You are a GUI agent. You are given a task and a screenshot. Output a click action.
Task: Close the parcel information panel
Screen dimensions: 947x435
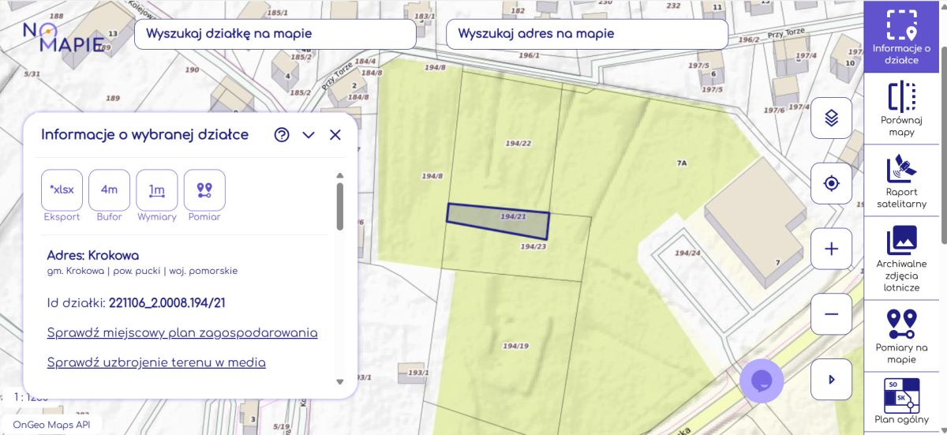click(335, 135)
